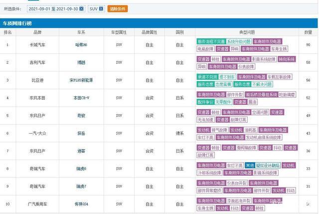This screenshot has height=214, width=319.
Task: Open the 瑞虎8 model link
Action: (81, 169)
